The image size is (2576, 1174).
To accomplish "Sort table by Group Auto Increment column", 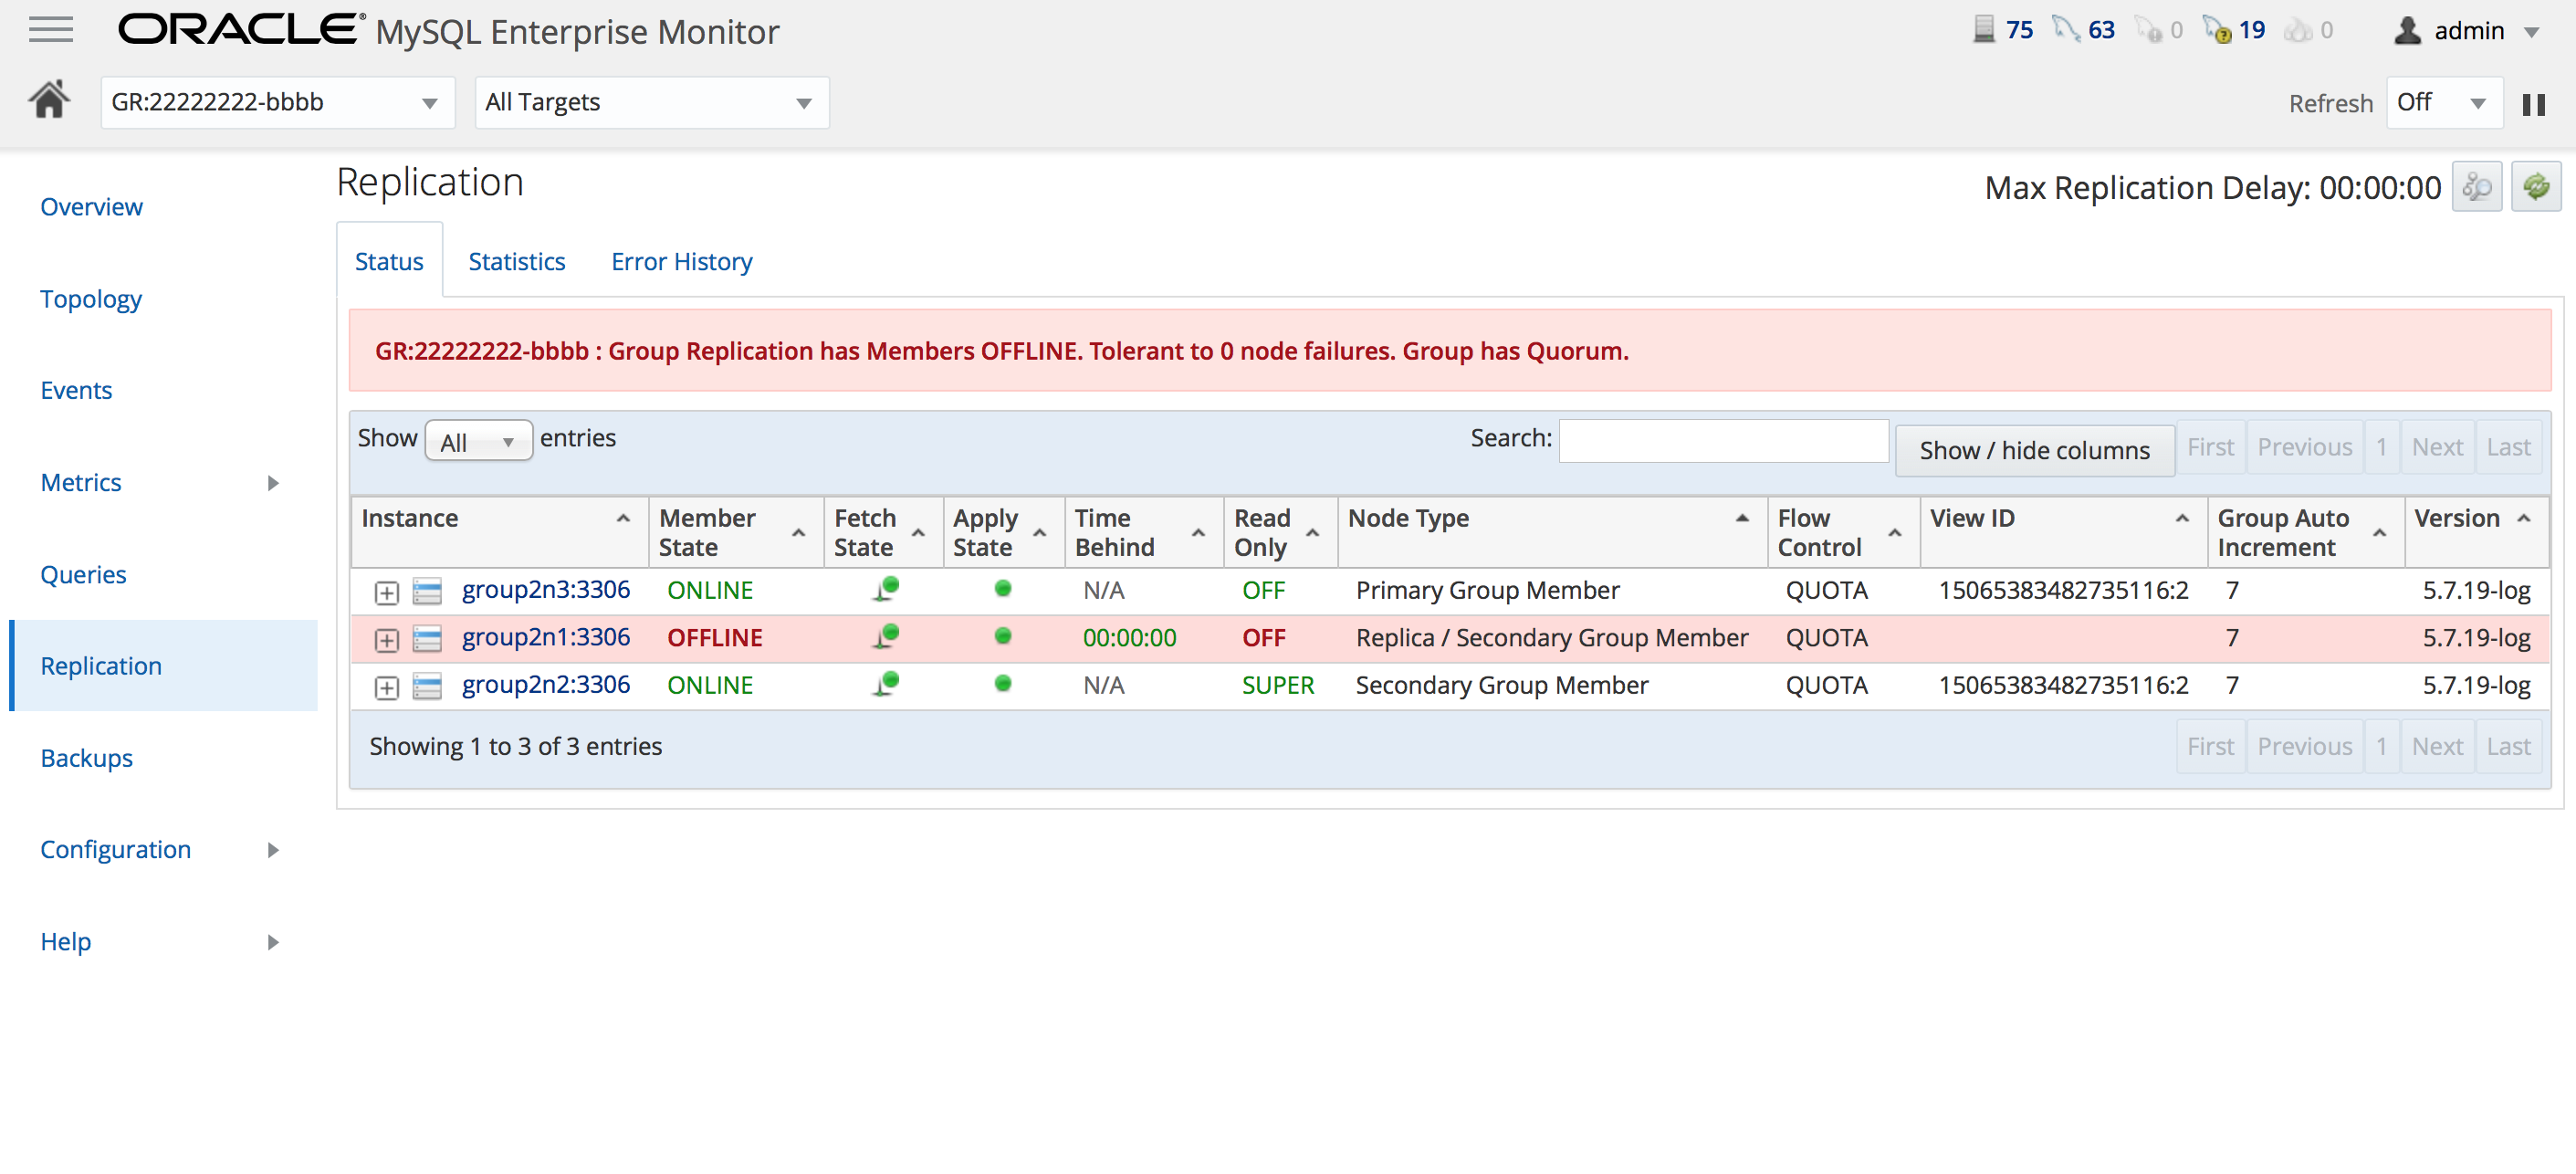I will [2305, 532].
